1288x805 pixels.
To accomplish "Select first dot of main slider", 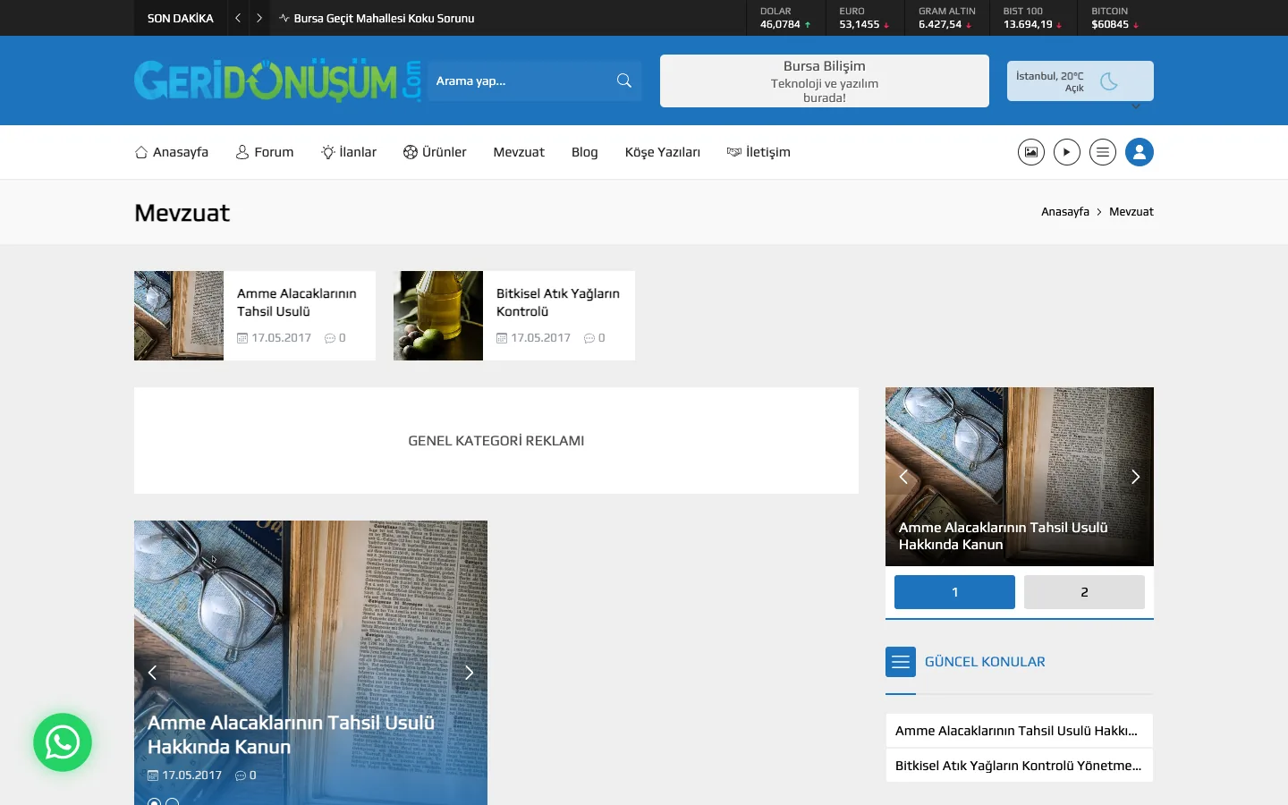I will pyautogui.click(x=154, y=803).
